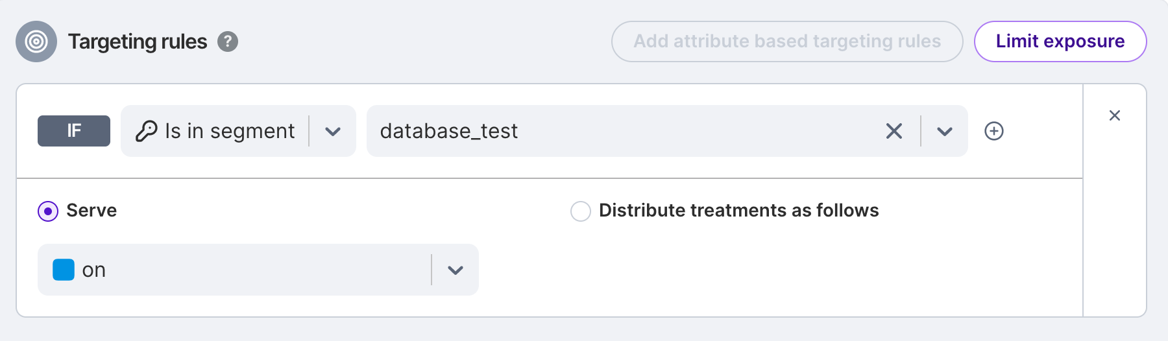The image size is (1168, 341).
Task: Click Add attribute based targeting rules
Action: tap(786, 41)
